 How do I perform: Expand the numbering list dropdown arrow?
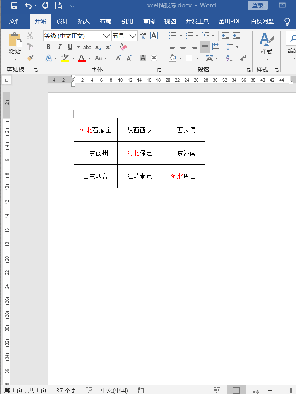[197, 36]
